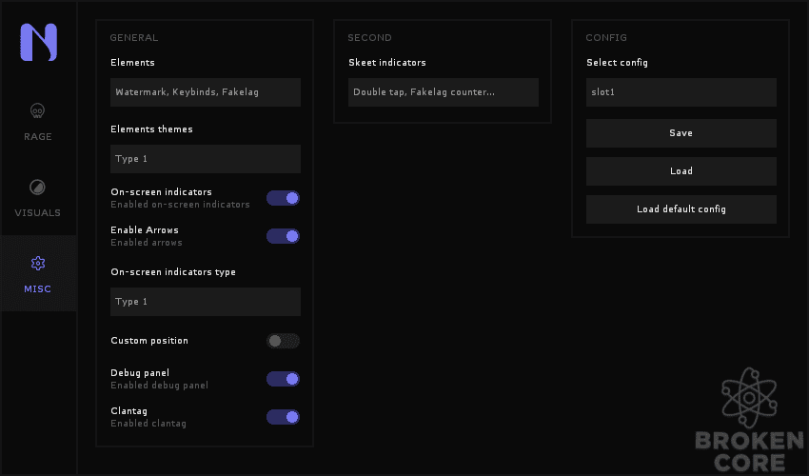Click the Load config button

coord(681,171)
